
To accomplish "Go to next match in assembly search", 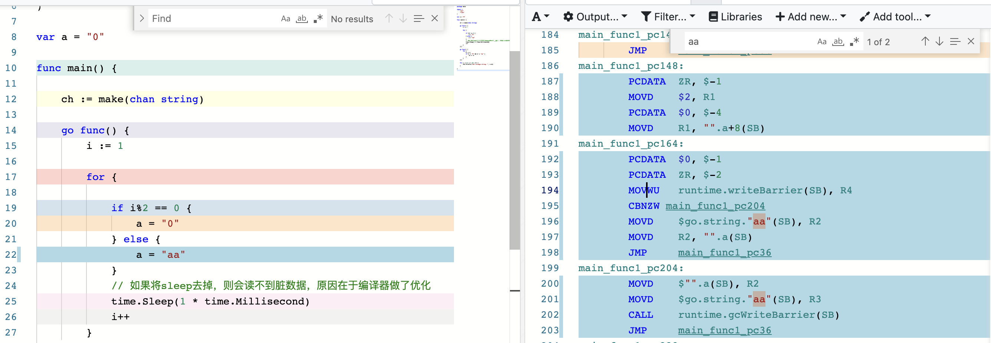I will 939,41.
